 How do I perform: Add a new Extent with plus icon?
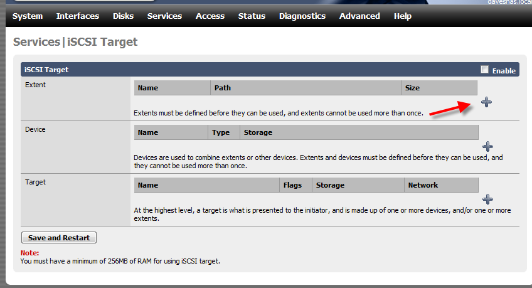pyautogui.click(x=486, y=102)
